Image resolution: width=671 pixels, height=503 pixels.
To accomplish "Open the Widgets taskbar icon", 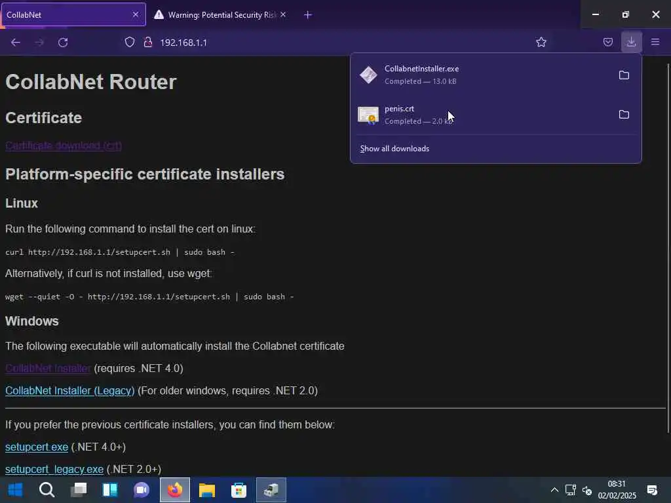I will (x=110, y=490).
